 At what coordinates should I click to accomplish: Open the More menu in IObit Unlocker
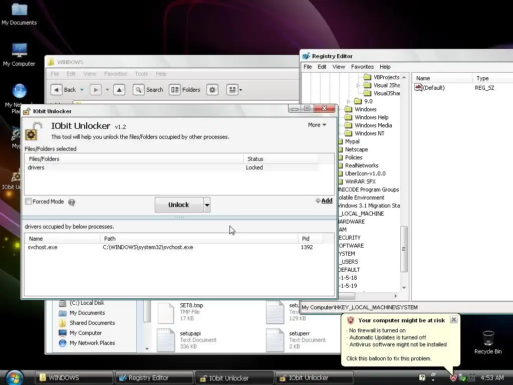tap(317, 125)
